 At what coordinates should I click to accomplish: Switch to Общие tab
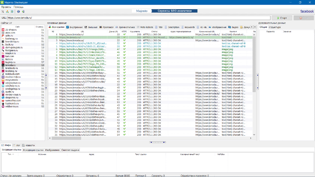(x=263, y=27)
